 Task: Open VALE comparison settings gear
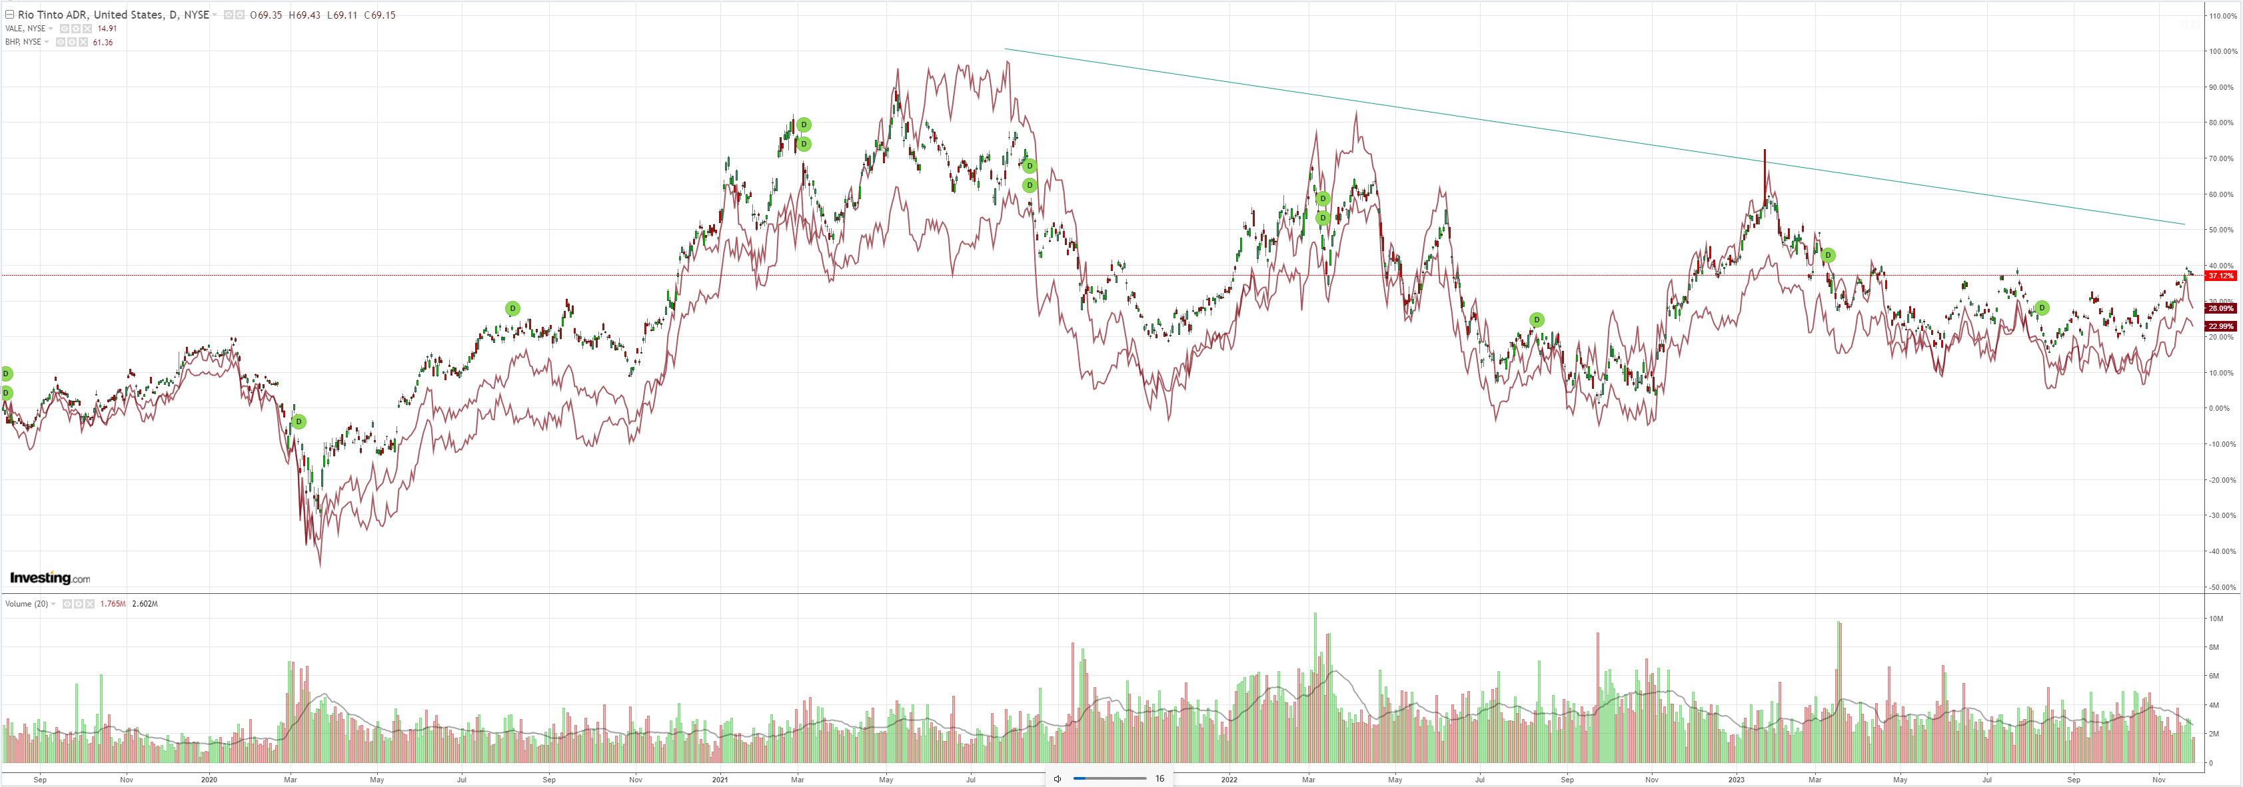(76, 29)
